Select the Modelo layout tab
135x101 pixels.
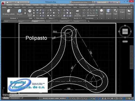6,98
